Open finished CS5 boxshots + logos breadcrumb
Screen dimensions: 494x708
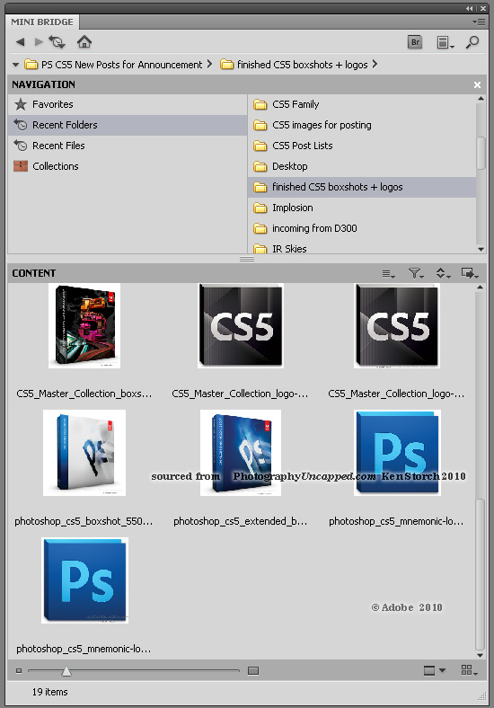coord(294,65)
